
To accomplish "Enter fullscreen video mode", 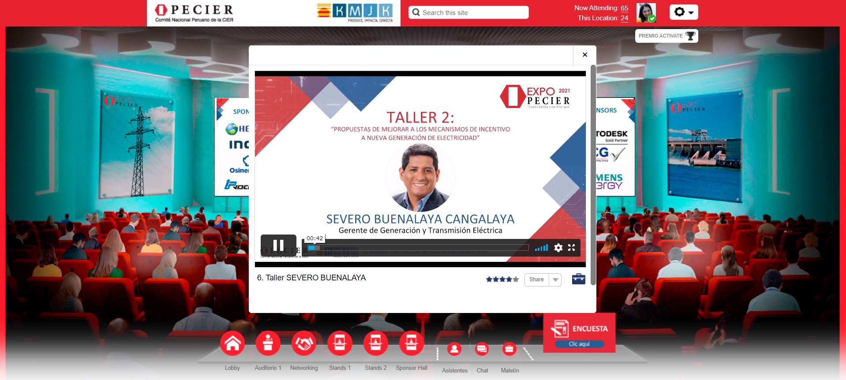I will tap(572, 248).
